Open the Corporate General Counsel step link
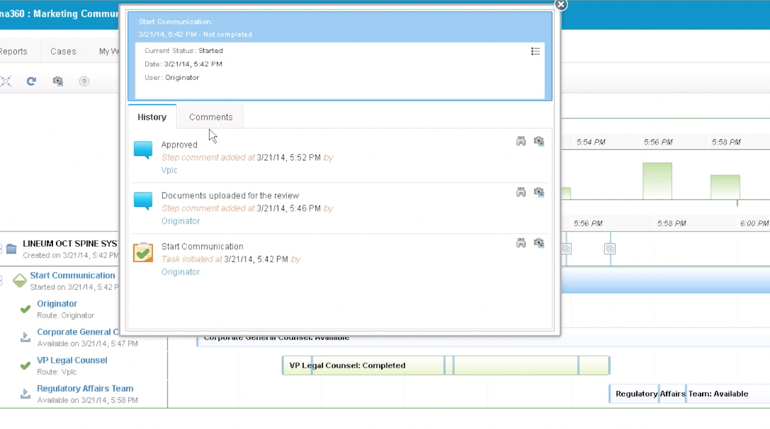Viewport: 770px width, 429px height. (x=78, y=332)
